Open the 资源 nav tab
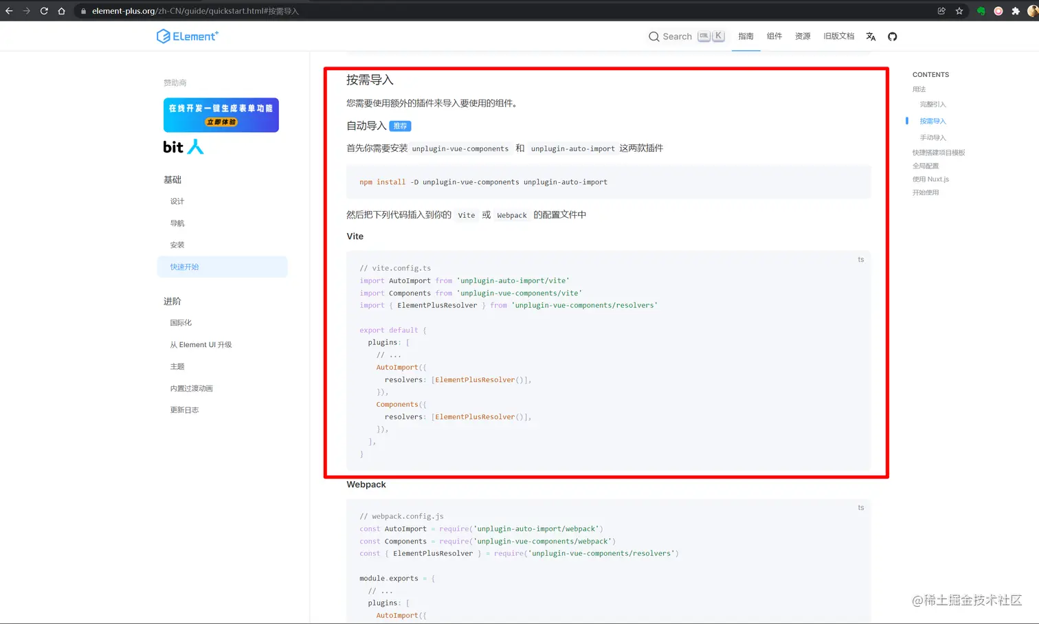This screenshot has height=624, width=1039. tap(803, 36)
